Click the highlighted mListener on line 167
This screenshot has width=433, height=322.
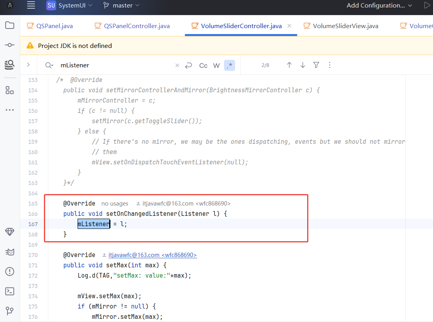click(94, 224)
